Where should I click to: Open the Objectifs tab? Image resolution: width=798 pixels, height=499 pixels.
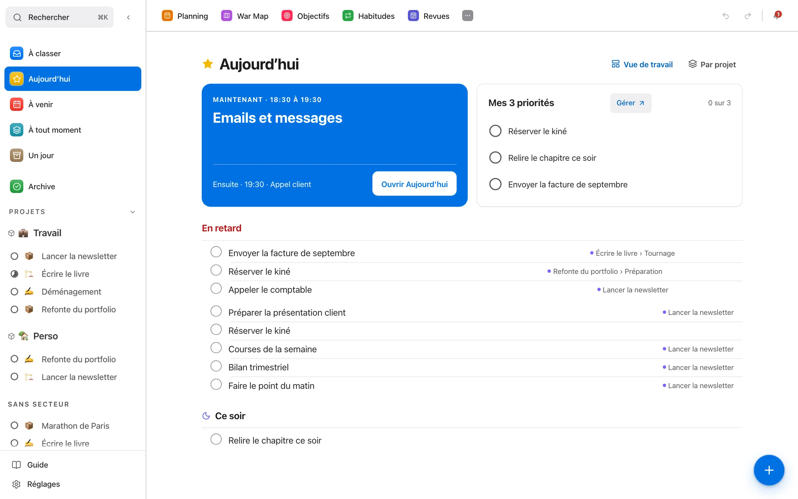[305, 16]
